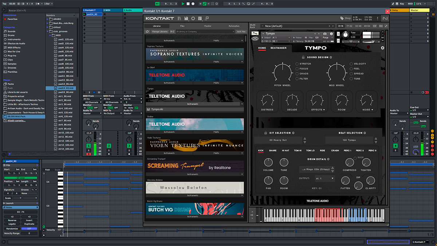Image resolution: width=437 pixels, height=246 pixels.
Task: Open the Soprano Textures library banner
Action: click(195, 54)
